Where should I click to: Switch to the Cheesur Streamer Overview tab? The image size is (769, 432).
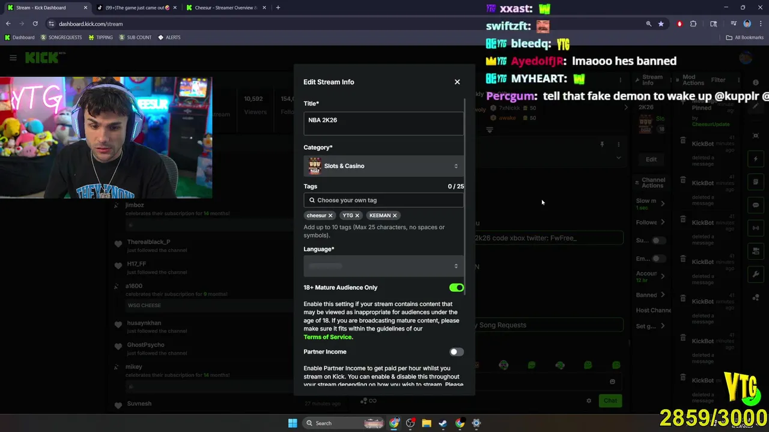click(x=225, y=8)
